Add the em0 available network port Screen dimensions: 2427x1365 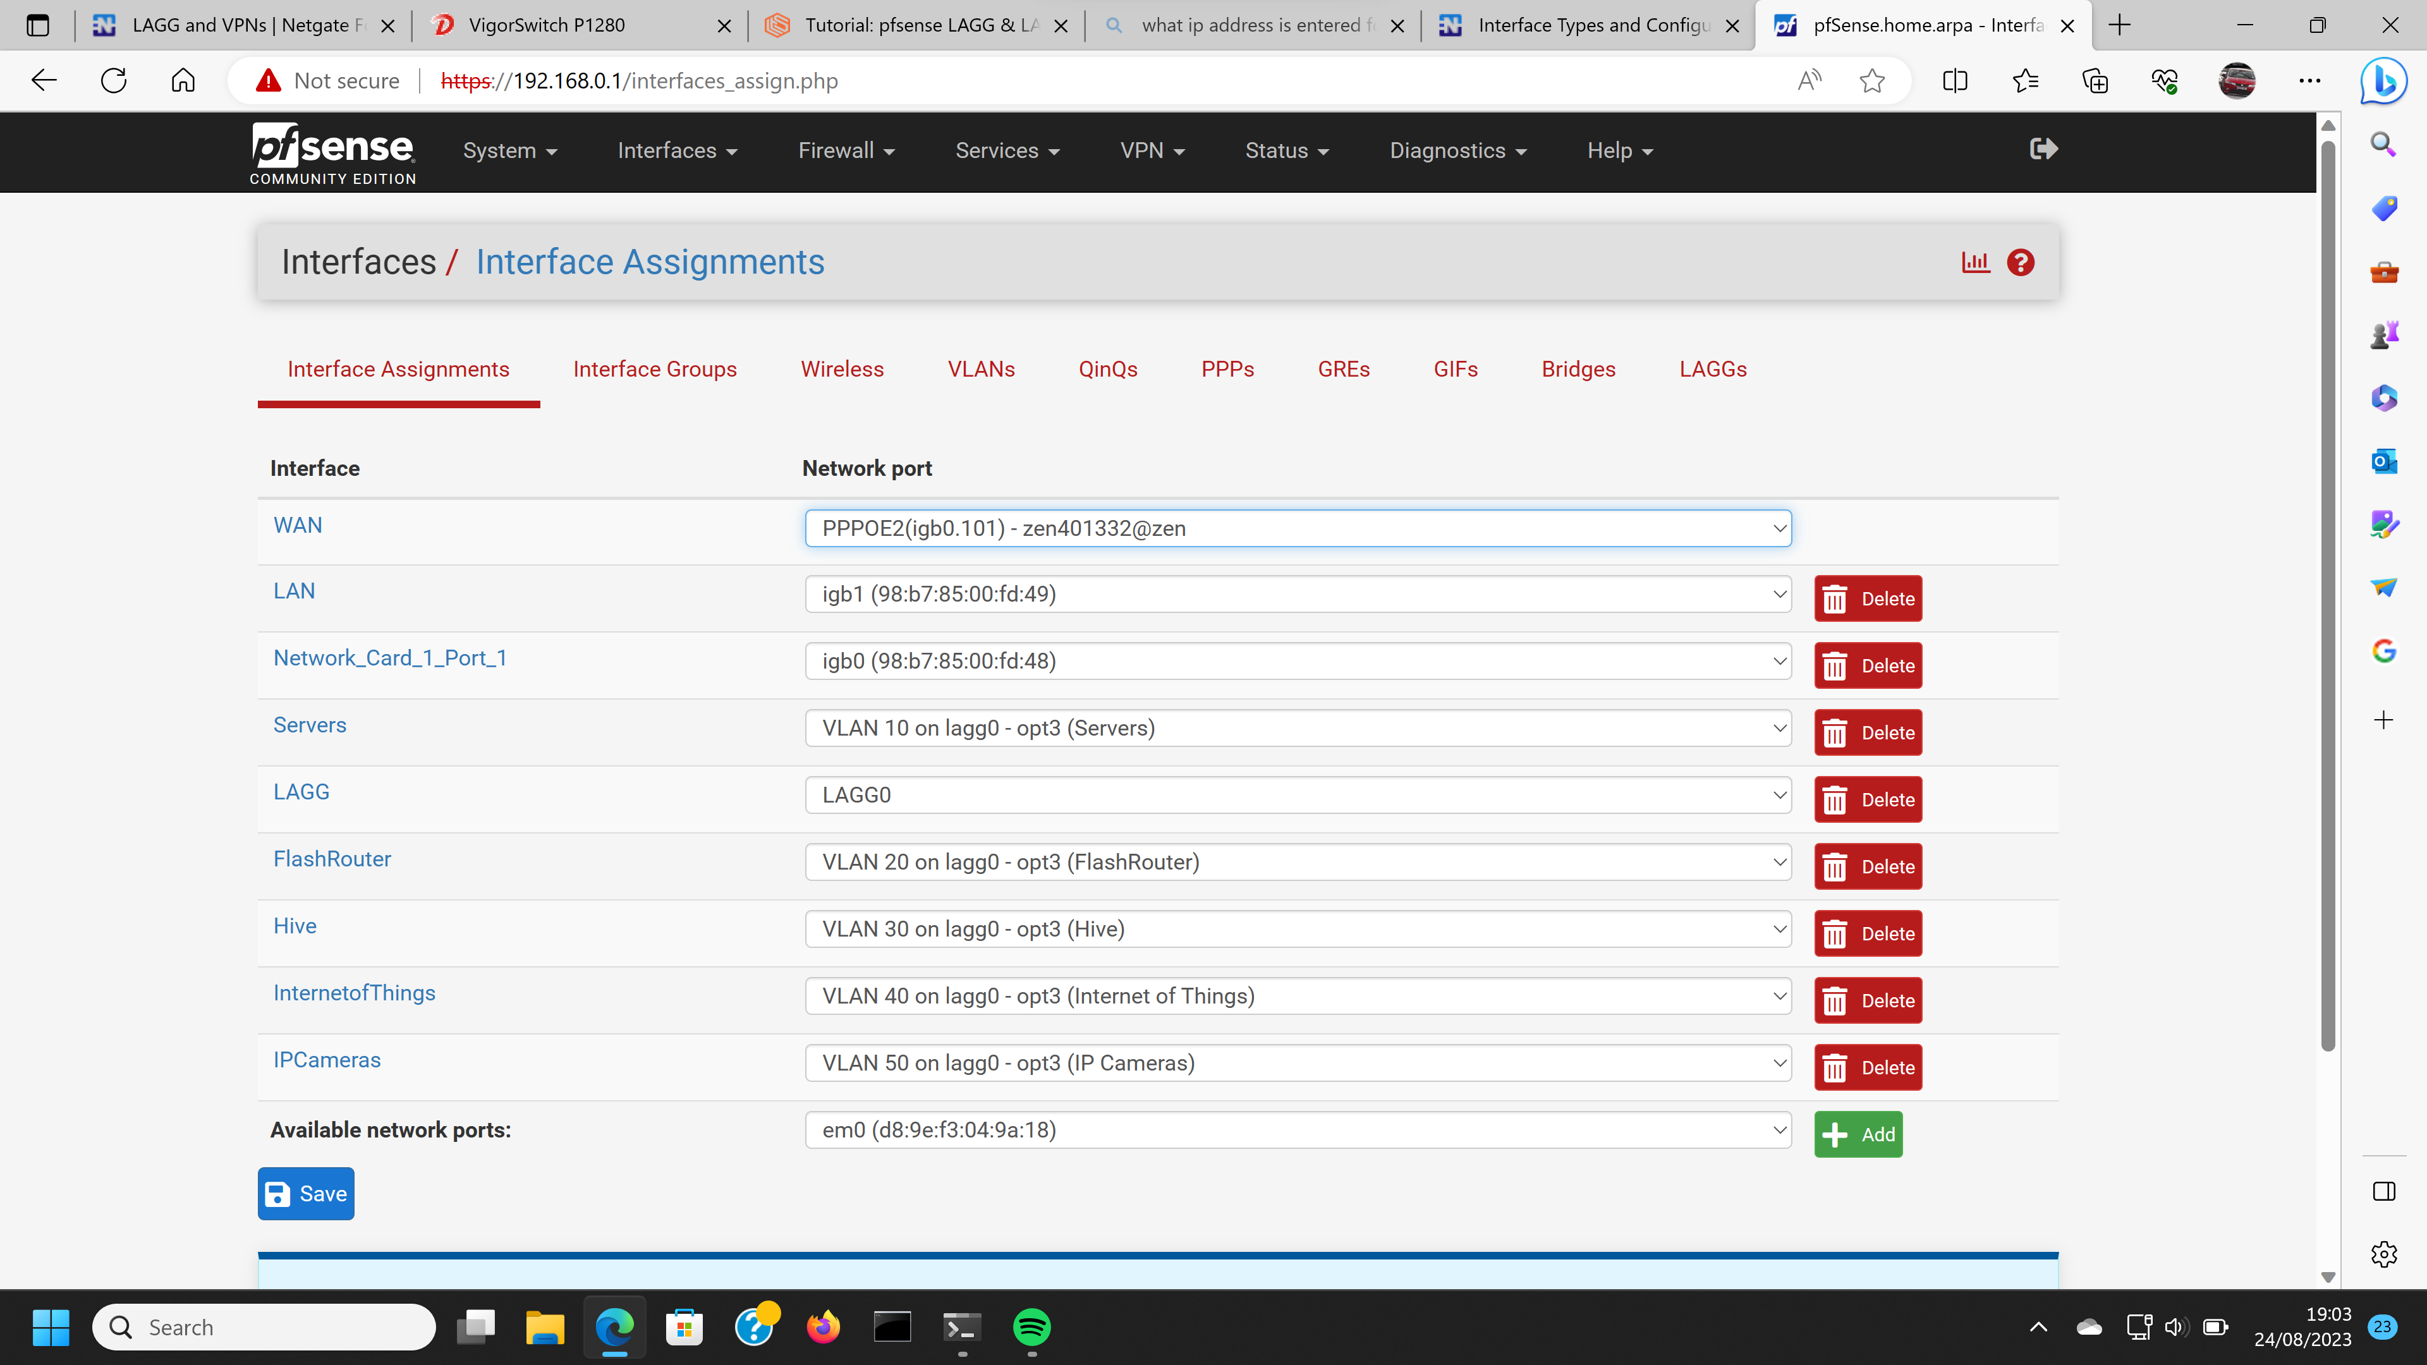[1858, 1134]
